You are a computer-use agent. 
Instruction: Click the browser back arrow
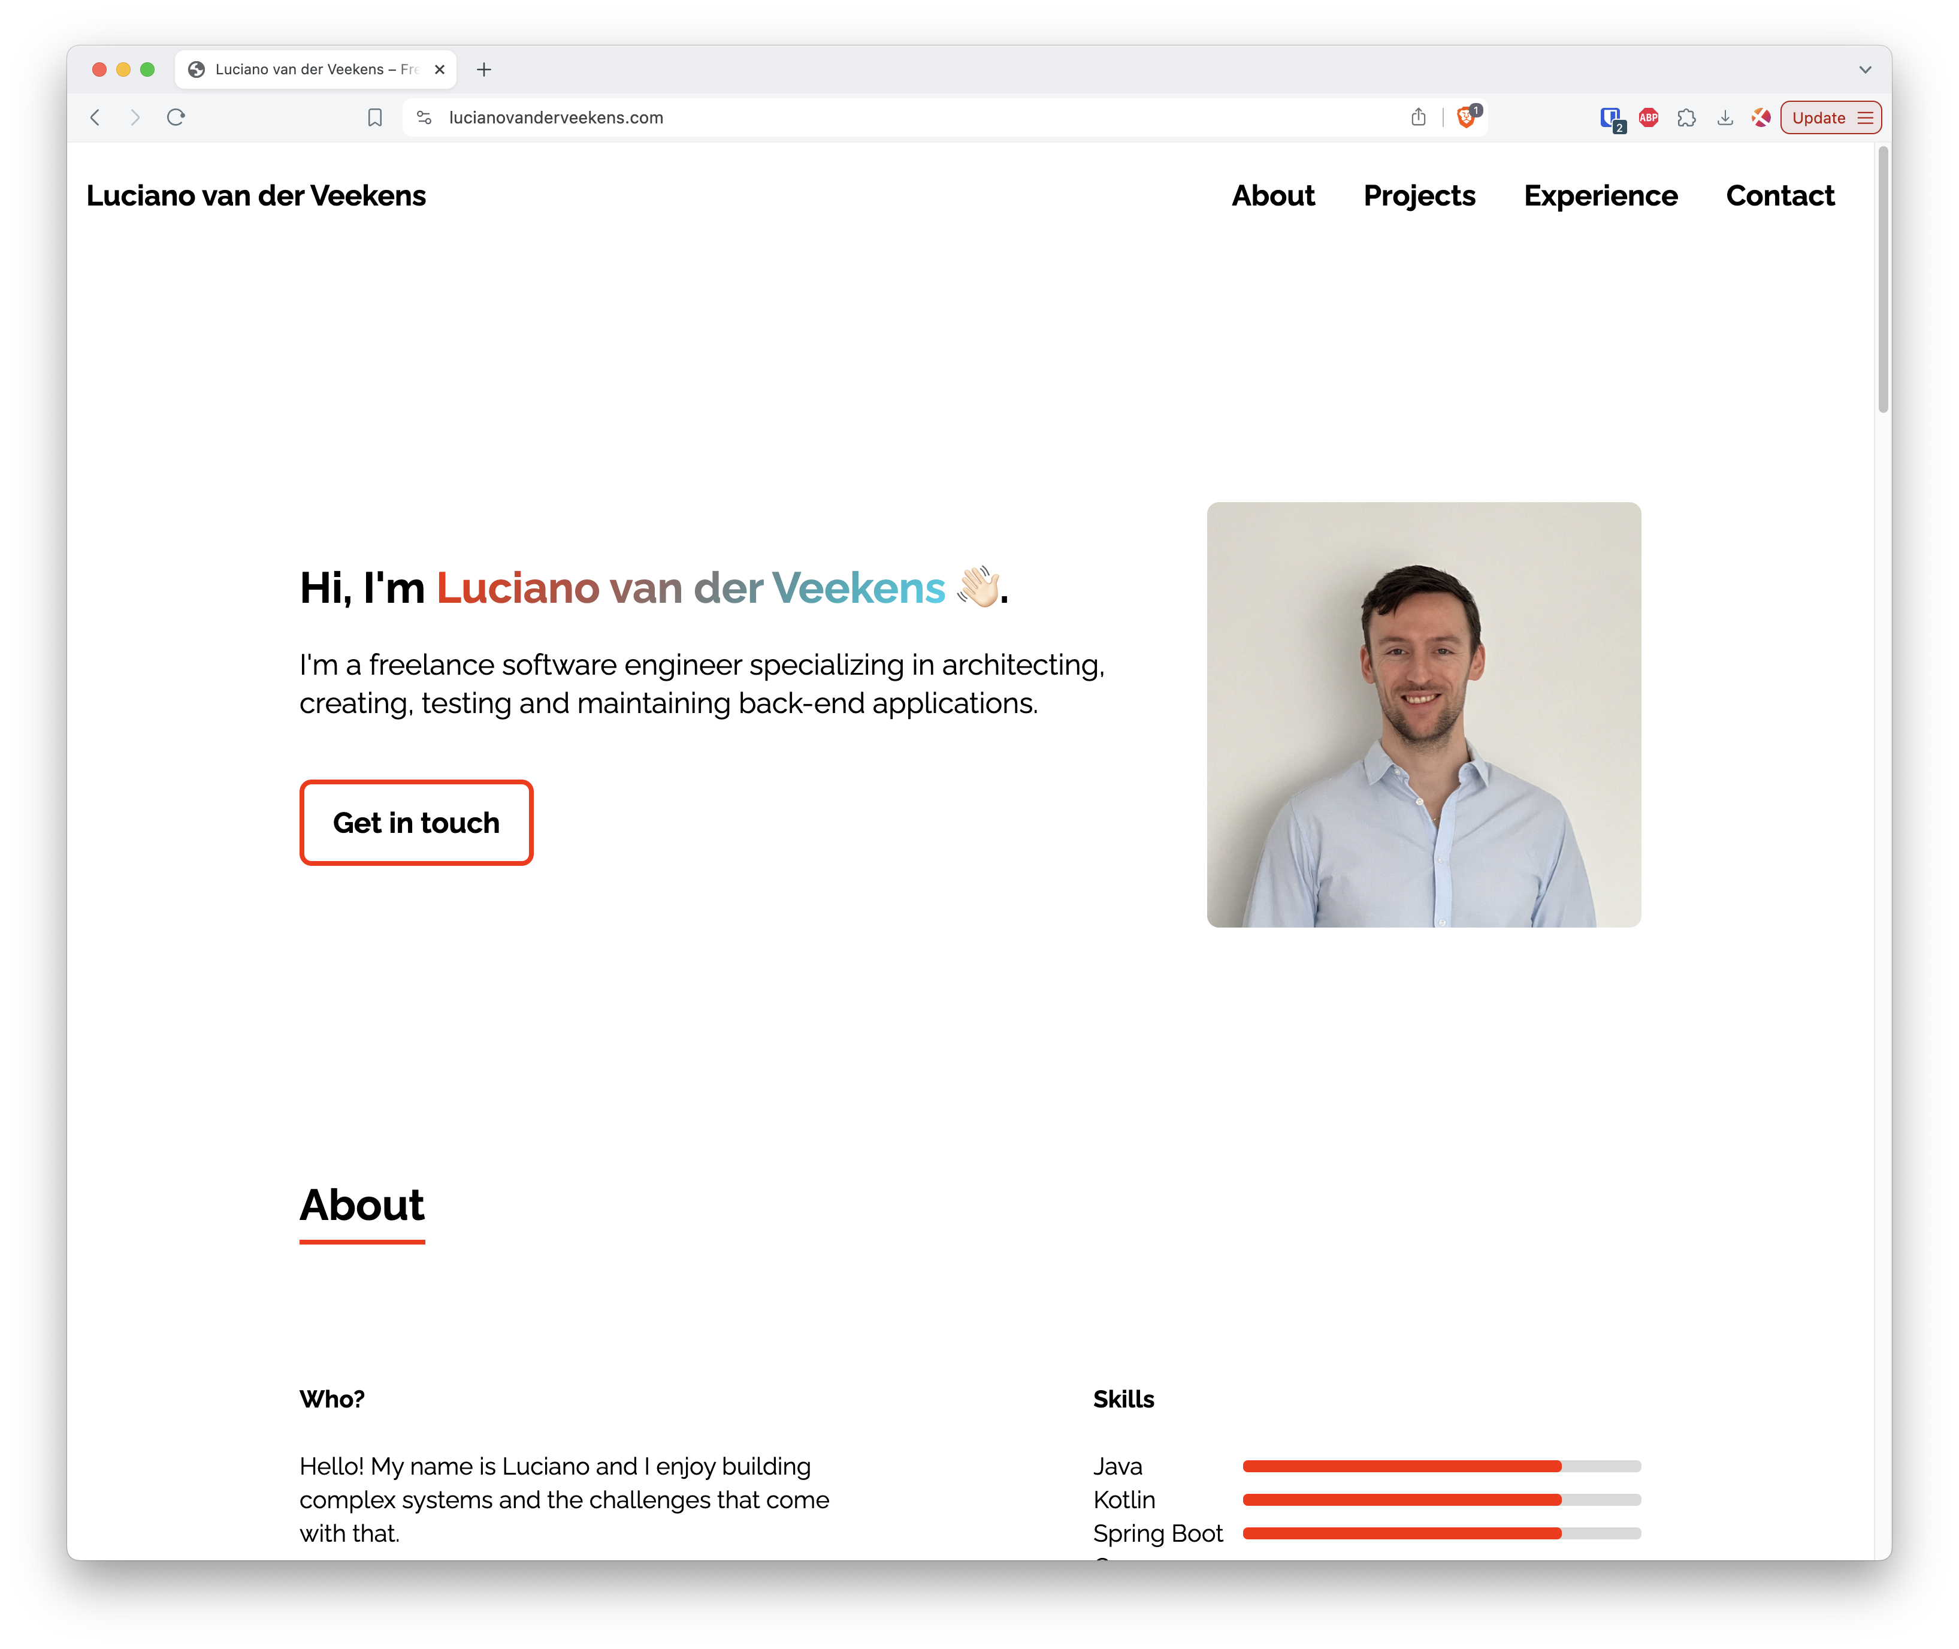(95, 118)
